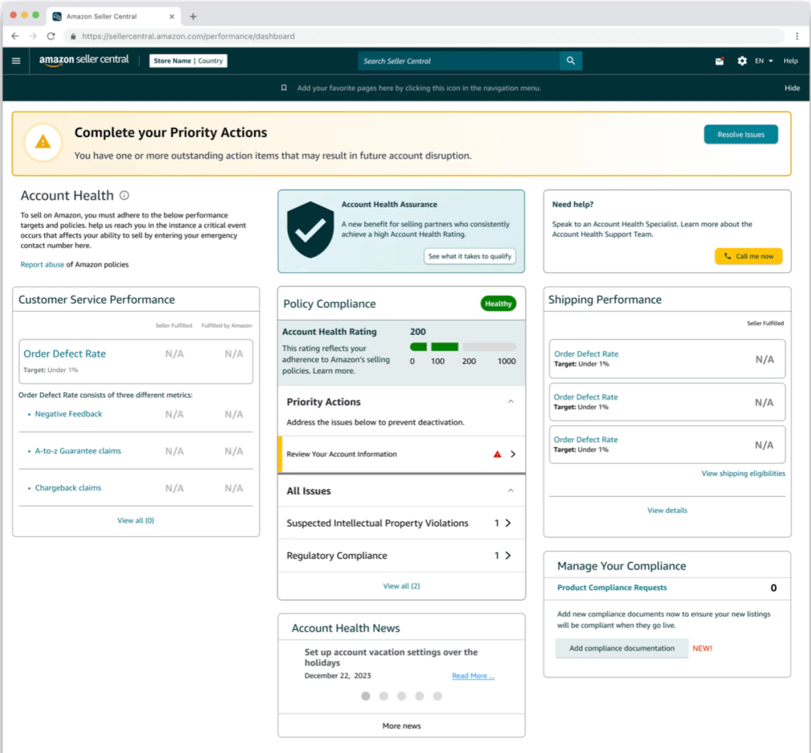Select the third news carousel dot
Image resolution: width=811 pixels, height=753 pixels.
coord(401,696)
